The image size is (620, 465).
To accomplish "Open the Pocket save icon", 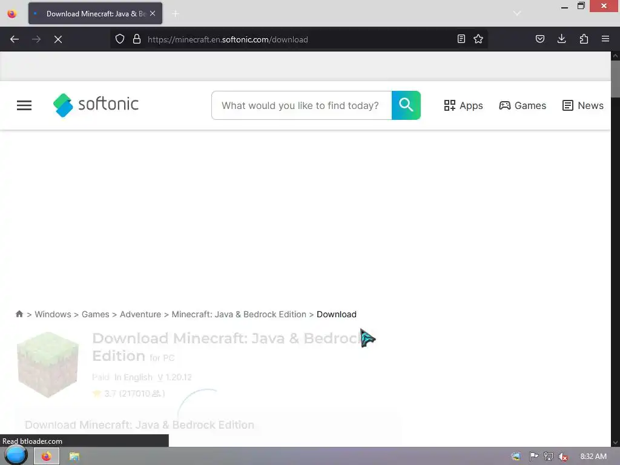I will 540,39.
